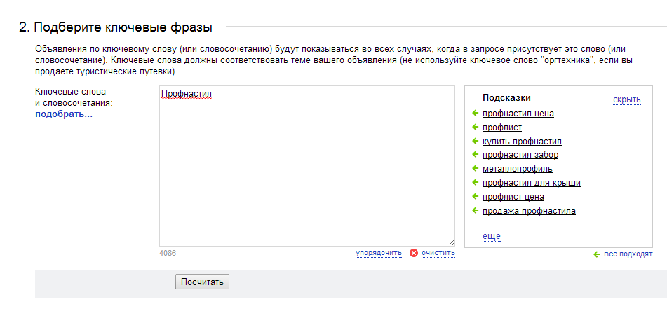Viewport: 667px width, 309px height.
Task: Click the 'Посчитать' button
Action: pyautogui.click(x=202, y=282)
